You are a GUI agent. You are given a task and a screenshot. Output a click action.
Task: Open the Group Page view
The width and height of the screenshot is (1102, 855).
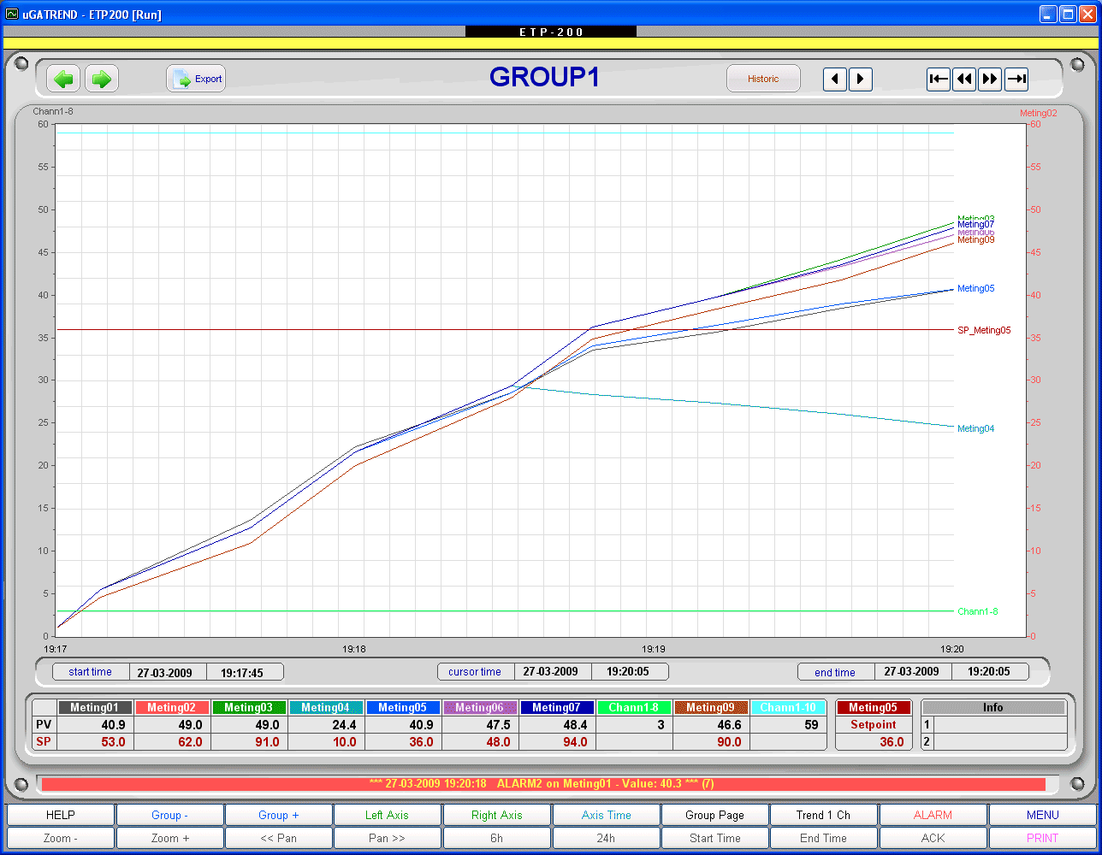pyautogui.click(x=715, y=815)
